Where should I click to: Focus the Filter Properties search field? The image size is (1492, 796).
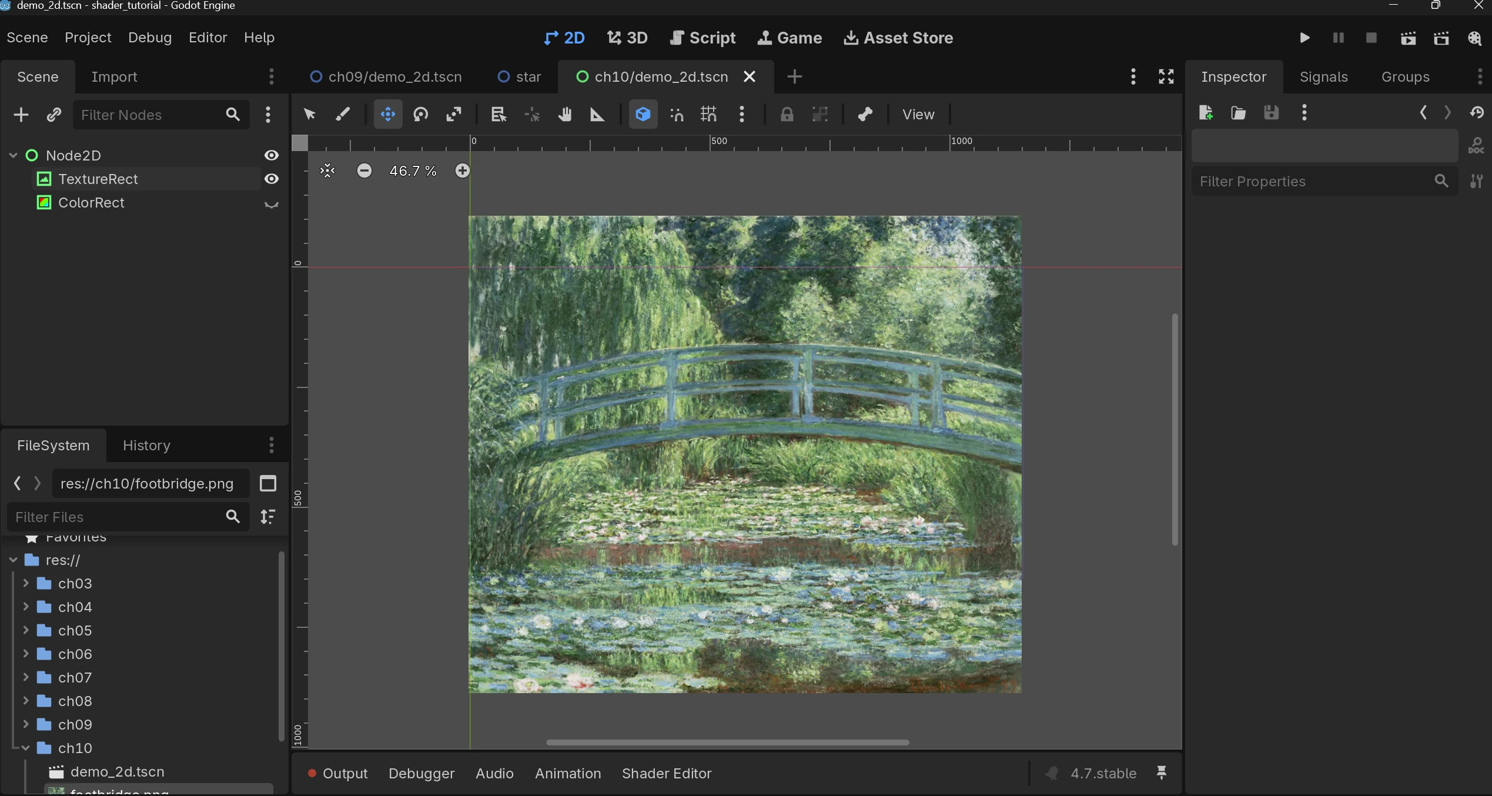(x=1324, y=181)
